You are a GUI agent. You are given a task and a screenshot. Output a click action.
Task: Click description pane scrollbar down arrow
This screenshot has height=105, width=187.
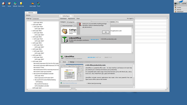point(134,84)
